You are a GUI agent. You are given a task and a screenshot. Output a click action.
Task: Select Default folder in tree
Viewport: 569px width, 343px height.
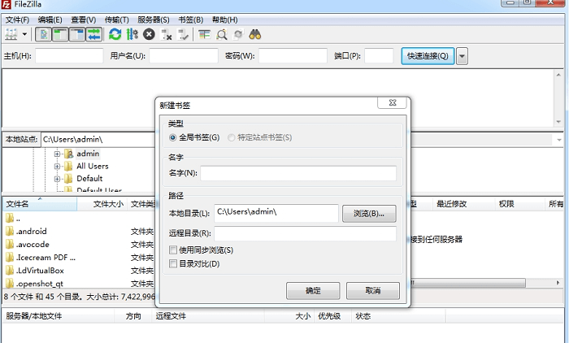coord(89,178)
